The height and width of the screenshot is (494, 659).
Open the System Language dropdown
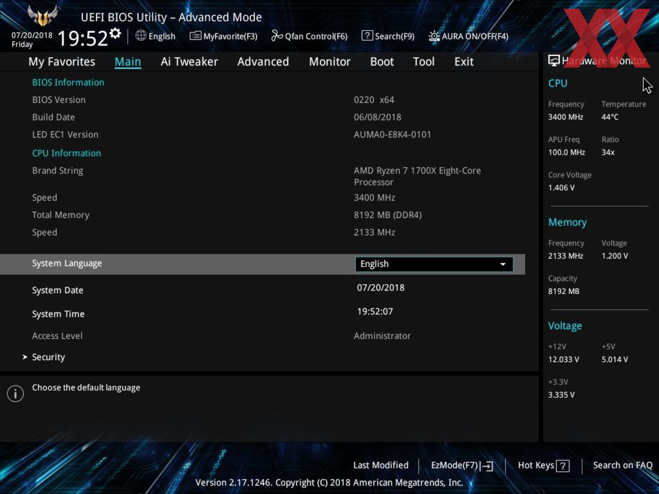coord(434,264)
